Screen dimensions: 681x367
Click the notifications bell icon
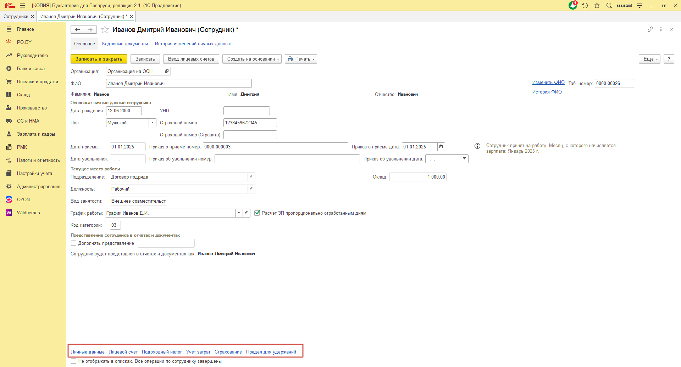(x=572, y=6)
